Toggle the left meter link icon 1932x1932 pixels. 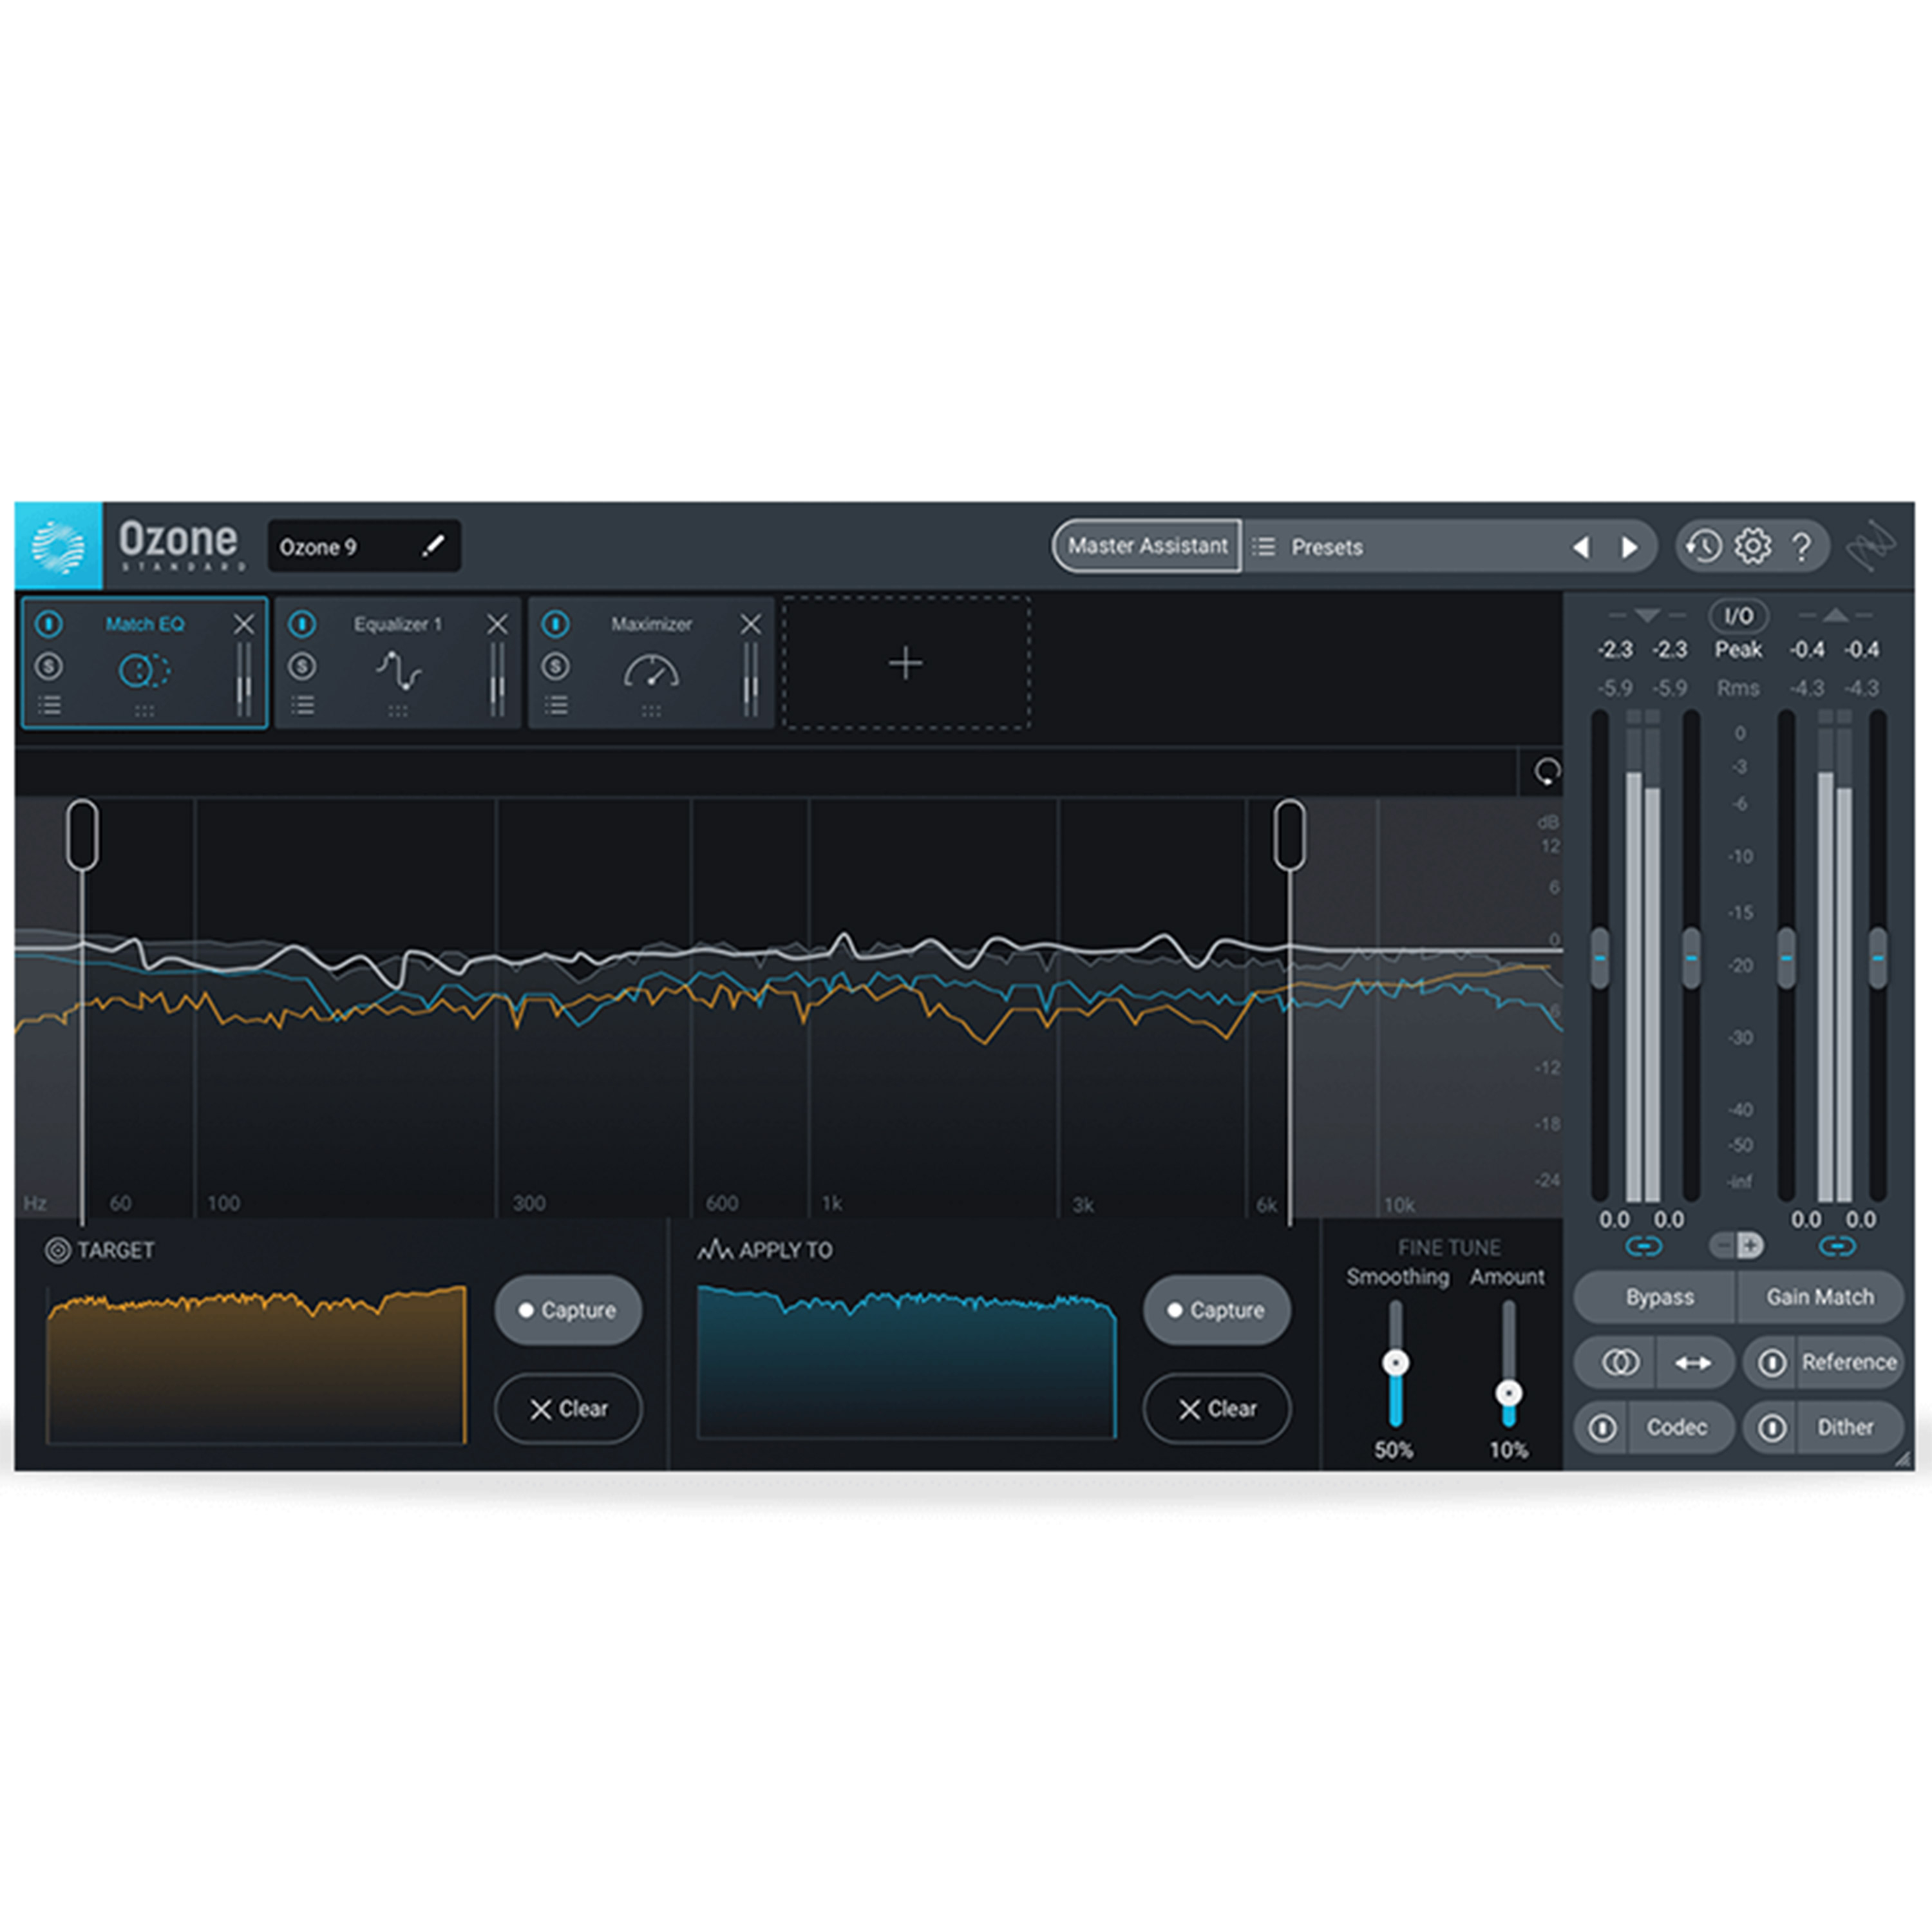(1644, 1245)
